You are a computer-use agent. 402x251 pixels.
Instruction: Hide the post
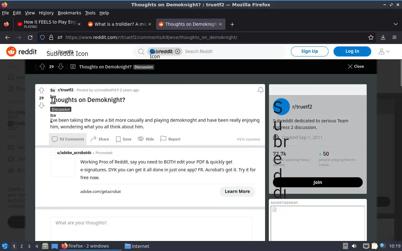(x=146, y=139)
